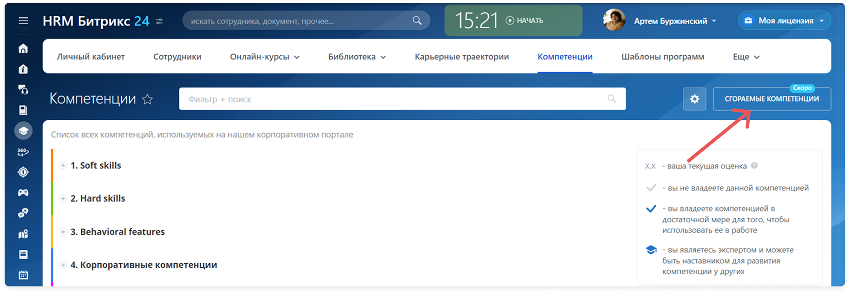Viewport: 850px width, 293px height.
Task: Open the Карьерные траектории tab
Action: coord(462,57)
